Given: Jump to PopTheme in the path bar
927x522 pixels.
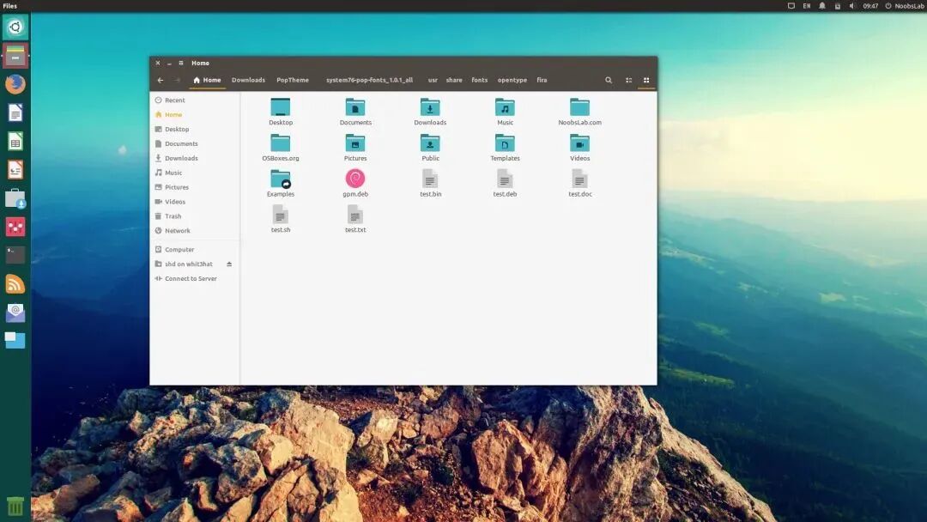Looking at the screenshot, I should click(293, 80).
